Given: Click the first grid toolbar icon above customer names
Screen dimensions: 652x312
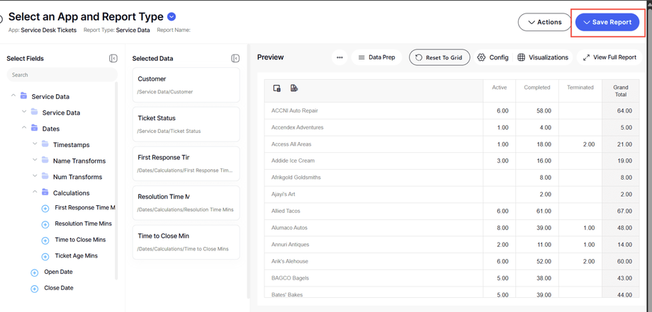Looking at the screenshot, I should click(277, 88).
